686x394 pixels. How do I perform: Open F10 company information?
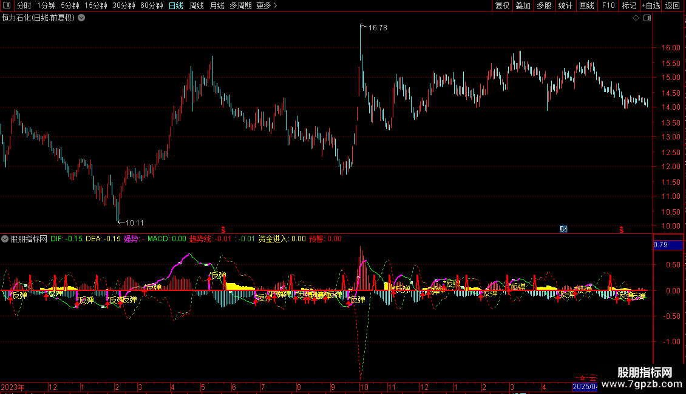tap(608, 5)
